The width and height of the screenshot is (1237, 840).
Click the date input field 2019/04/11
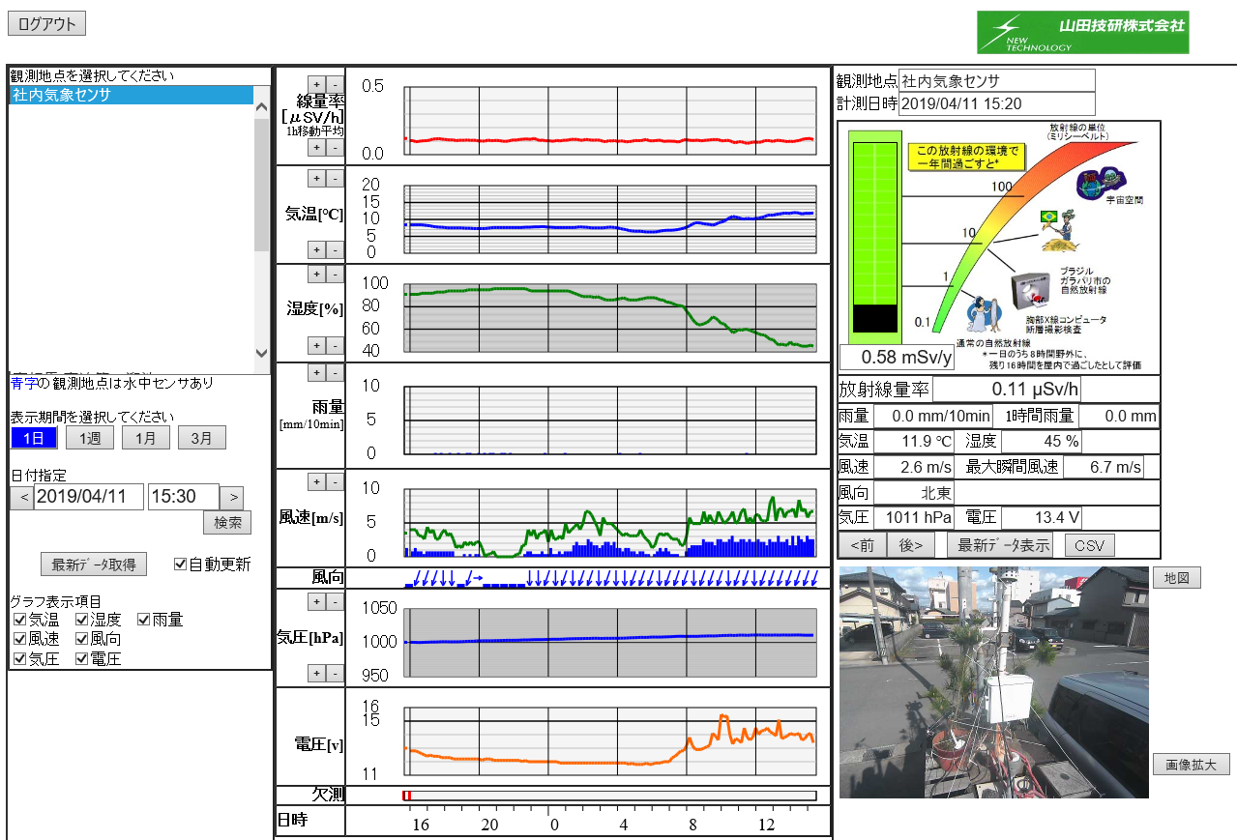[88, 498]
